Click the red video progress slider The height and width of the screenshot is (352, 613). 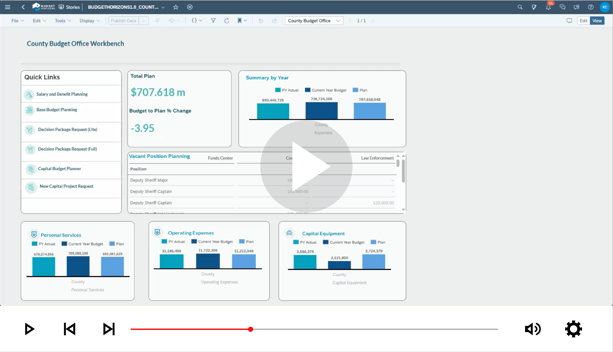(x=251, y=329)
